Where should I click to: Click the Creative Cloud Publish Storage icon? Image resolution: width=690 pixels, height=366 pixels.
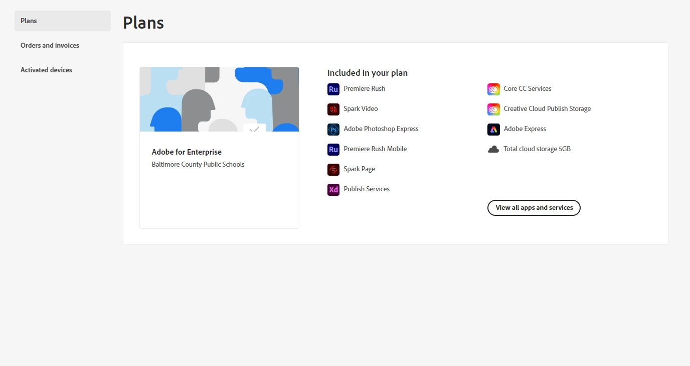coord(493,109)
